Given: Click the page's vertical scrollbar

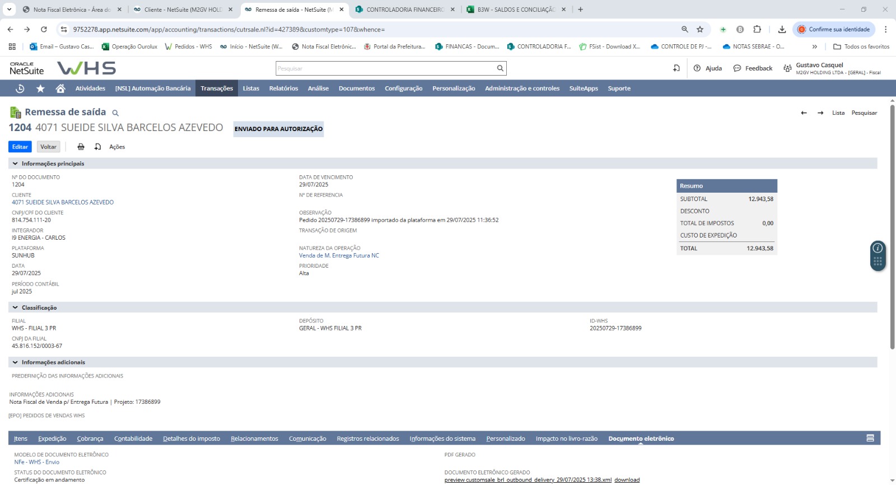Looking at the screenshot, I should [x=892, y=224].
